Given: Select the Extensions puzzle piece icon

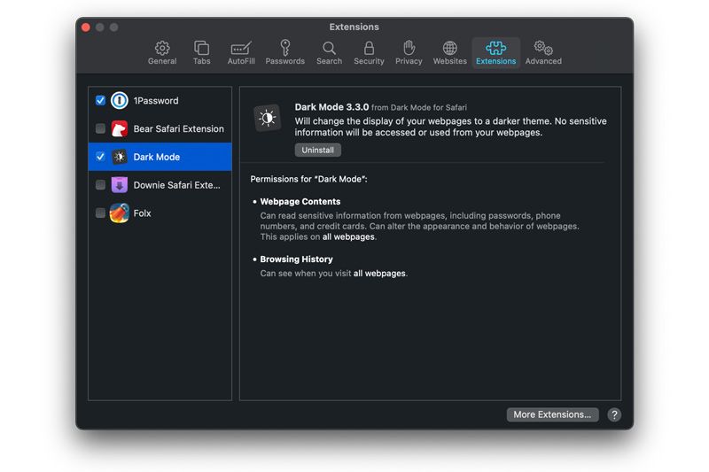Looking at the screenshot, I should (496, 48).
